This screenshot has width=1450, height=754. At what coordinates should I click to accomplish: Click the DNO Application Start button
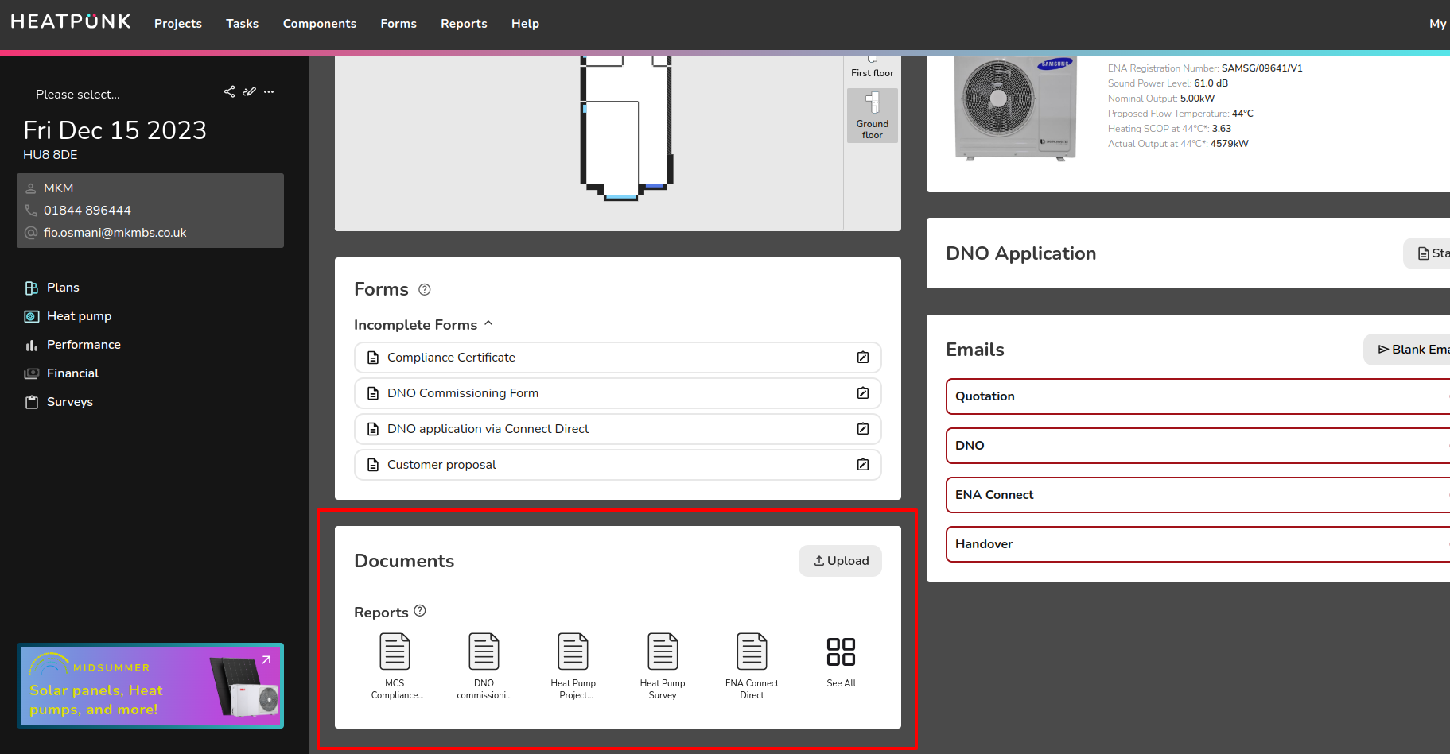[x=1428, y=253]
